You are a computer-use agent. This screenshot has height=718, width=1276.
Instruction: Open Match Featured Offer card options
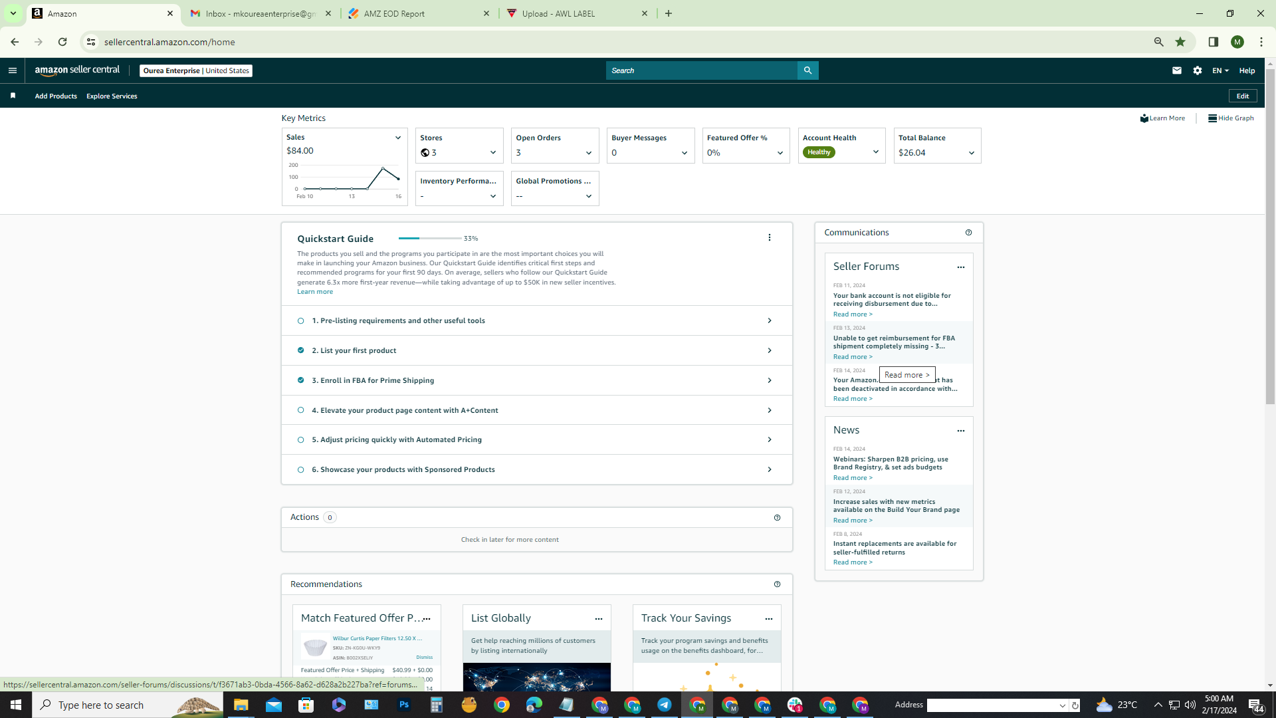[x=427, y=619]
